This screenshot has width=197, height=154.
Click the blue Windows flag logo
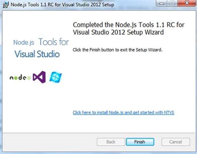click(56, 77)
